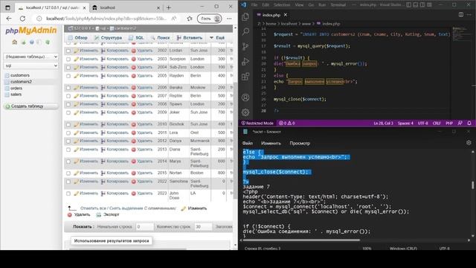Click the browser refresh icon

[x=22, y=19]
